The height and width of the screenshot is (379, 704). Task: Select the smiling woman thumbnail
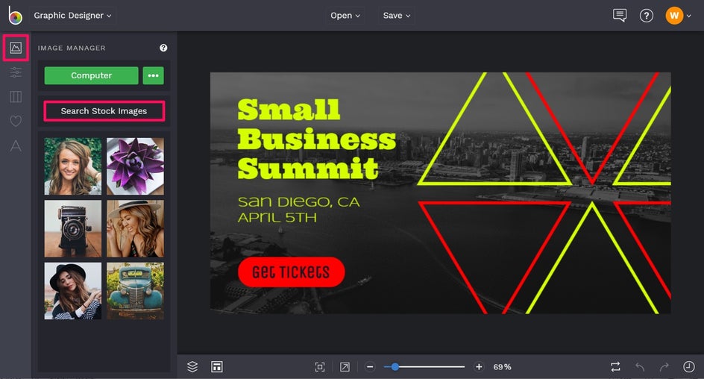(73, 166)
